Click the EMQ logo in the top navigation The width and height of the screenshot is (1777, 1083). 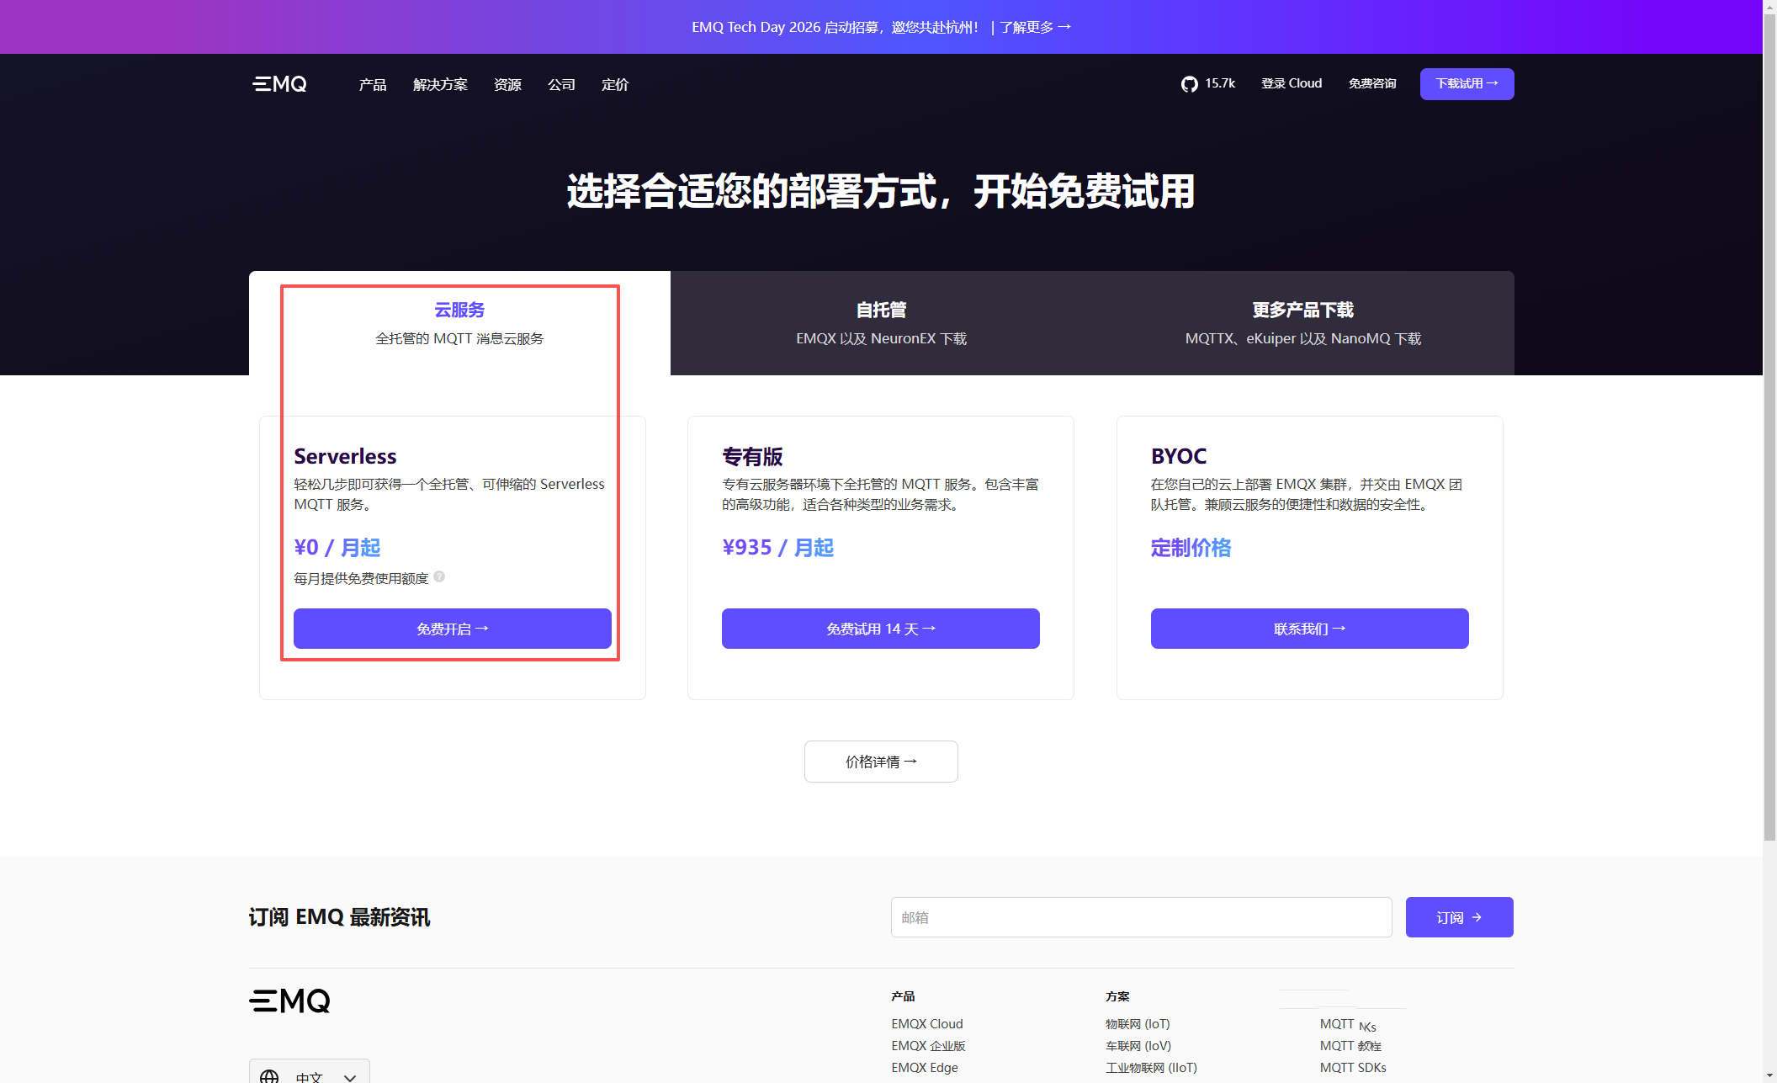point(278,83)
